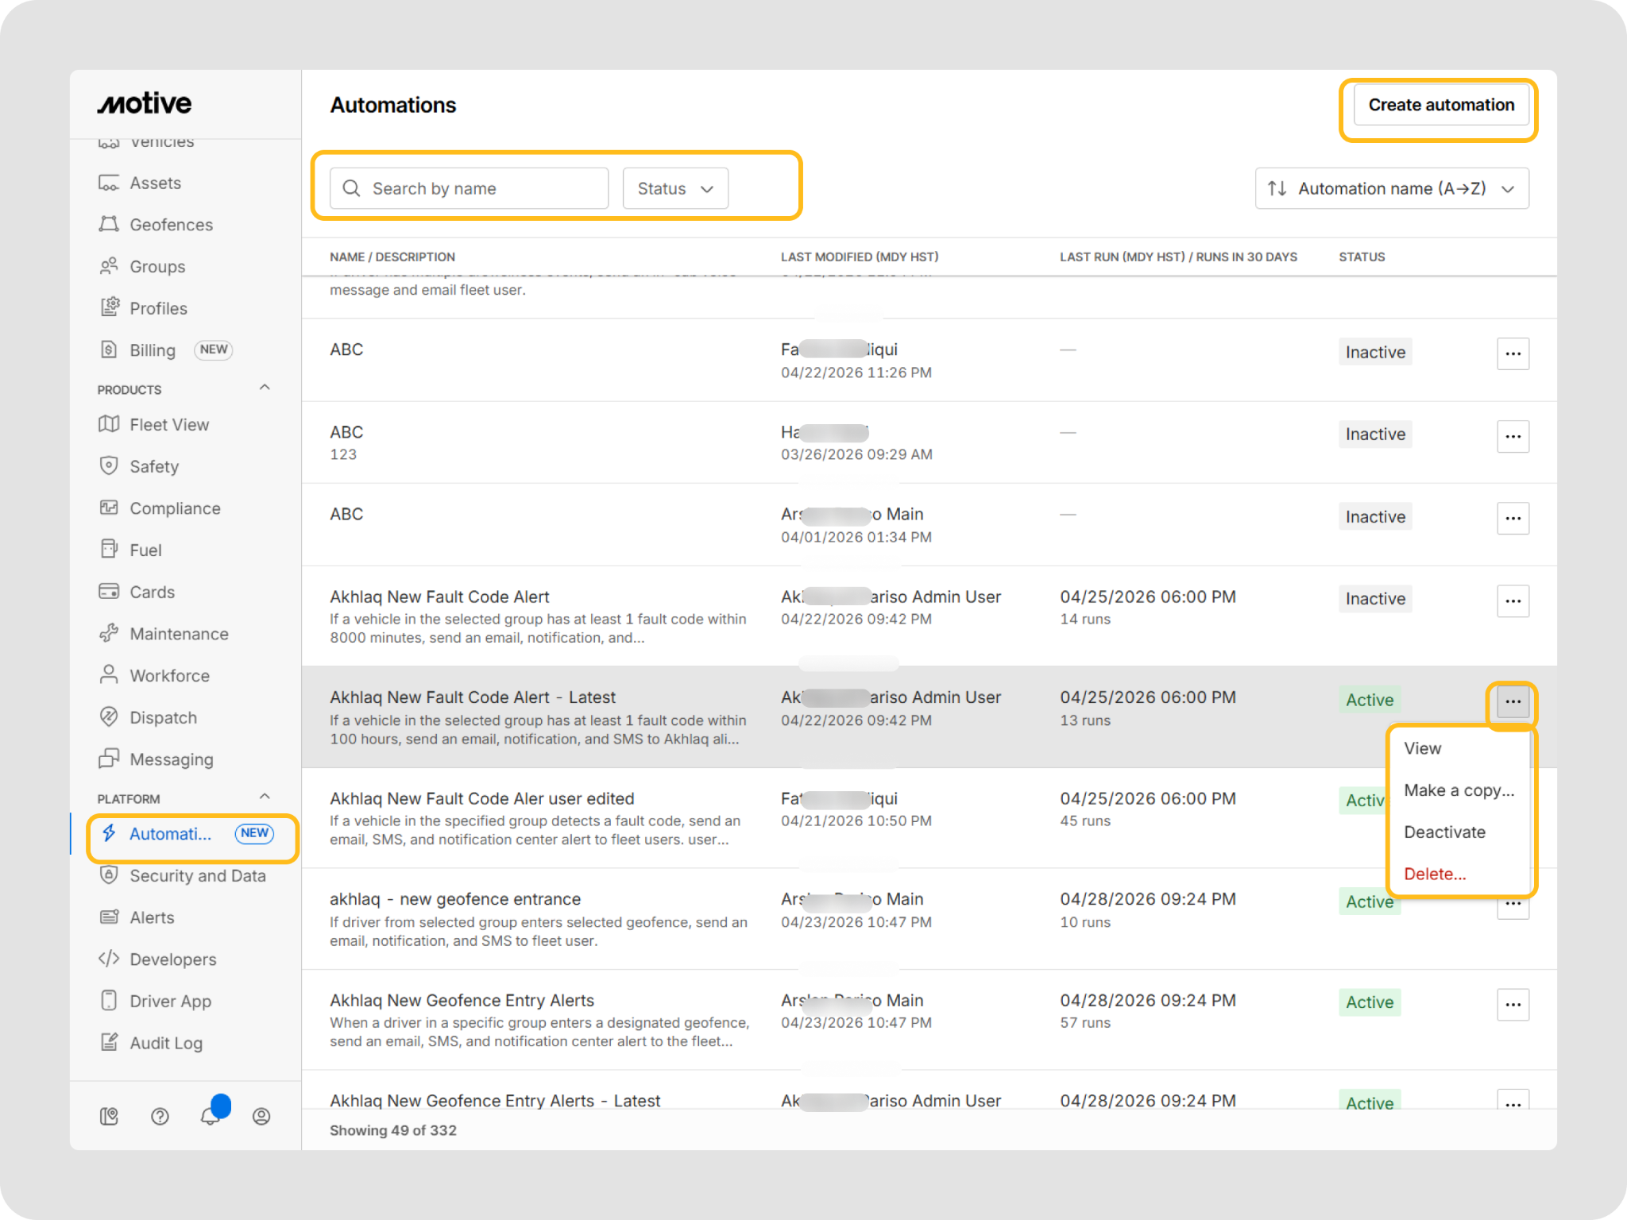The height and width of the screenshot is (1220, 1627).
Task: Click the map location icon in bottom bar
Action: click(x=109, y=1117)
